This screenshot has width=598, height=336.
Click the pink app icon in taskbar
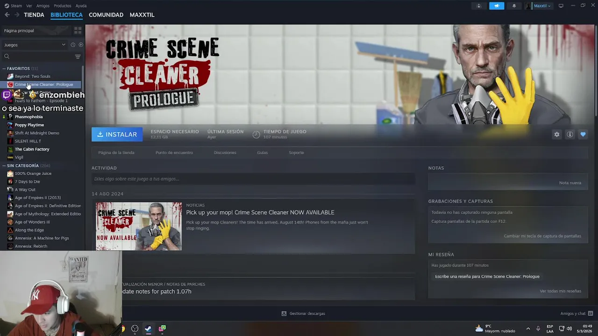pyautogui.click(x=162, y=329)
